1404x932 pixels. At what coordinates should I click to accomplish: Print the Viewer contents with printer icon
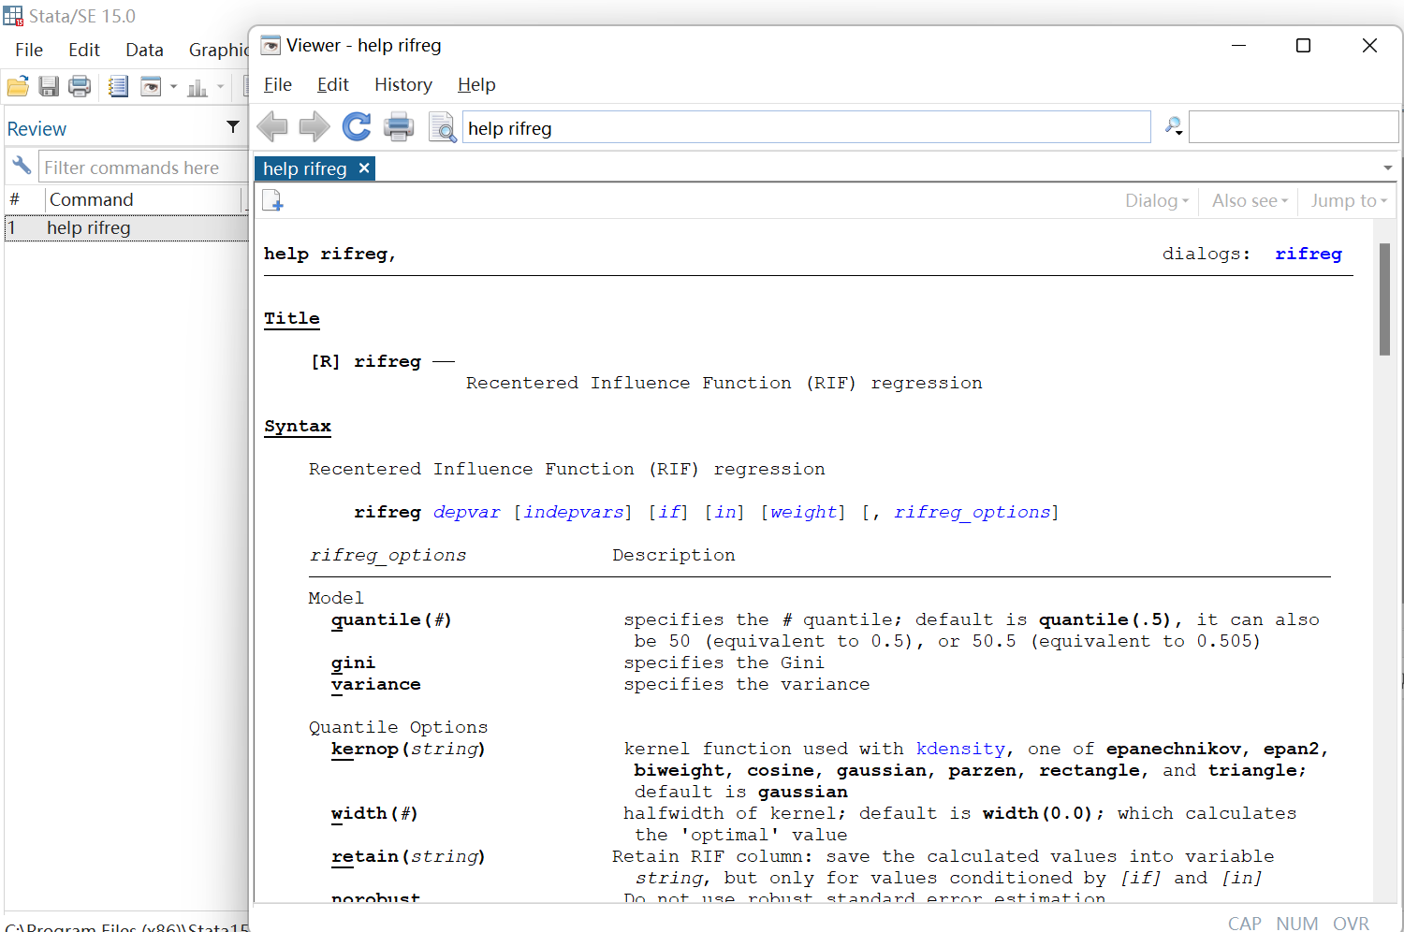click(399, 126)
